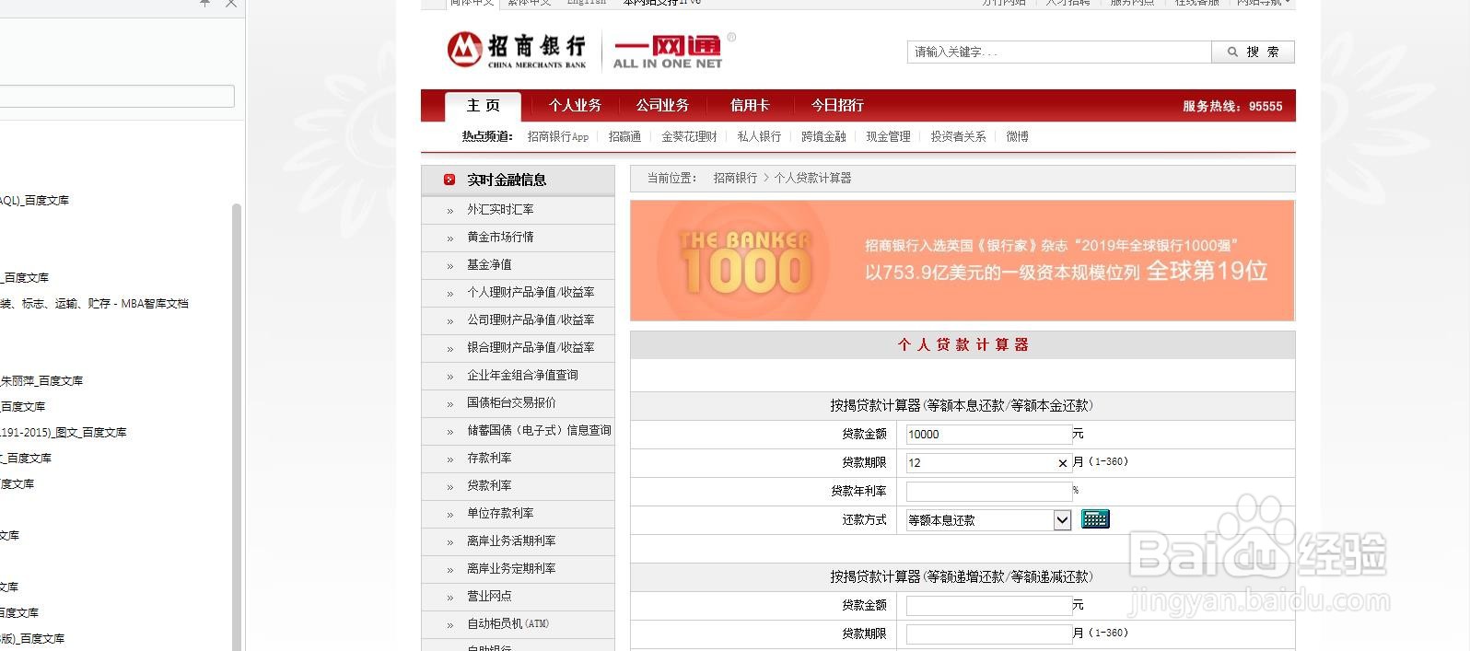This screenshot has height=651, width=1470.
Task: Open 储蓄国债(电子式)信息查询
Action: pyautogui.click(x=539, y=431)
